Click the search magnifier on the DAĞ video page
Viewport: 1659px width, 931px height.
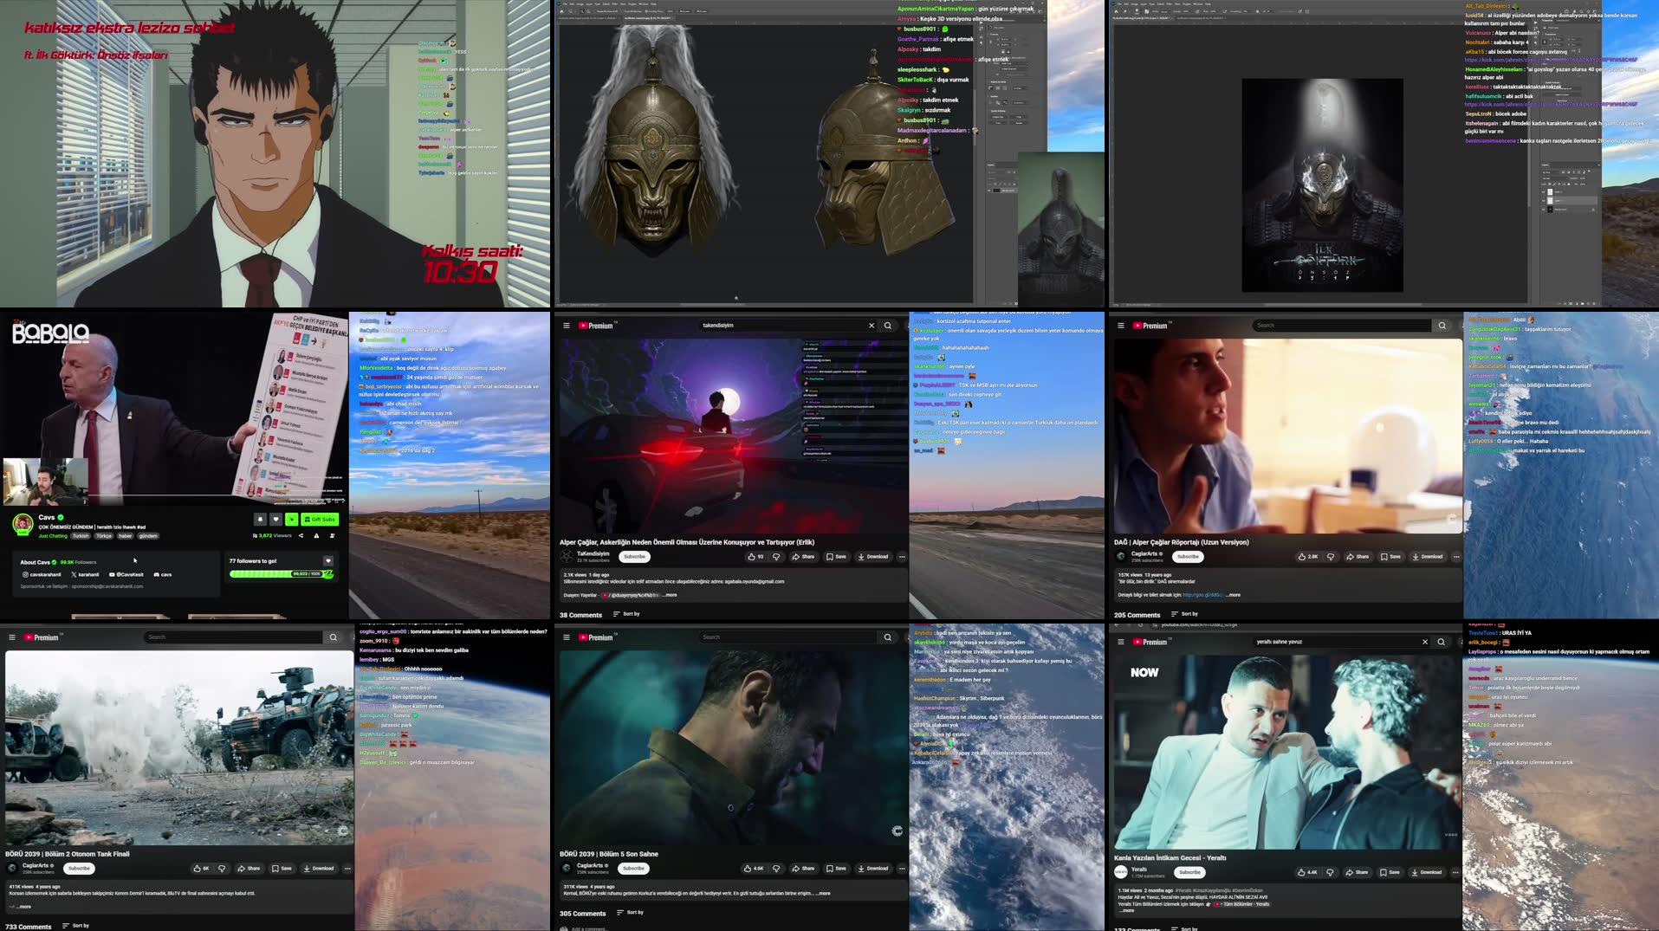tap(1442, 326)
